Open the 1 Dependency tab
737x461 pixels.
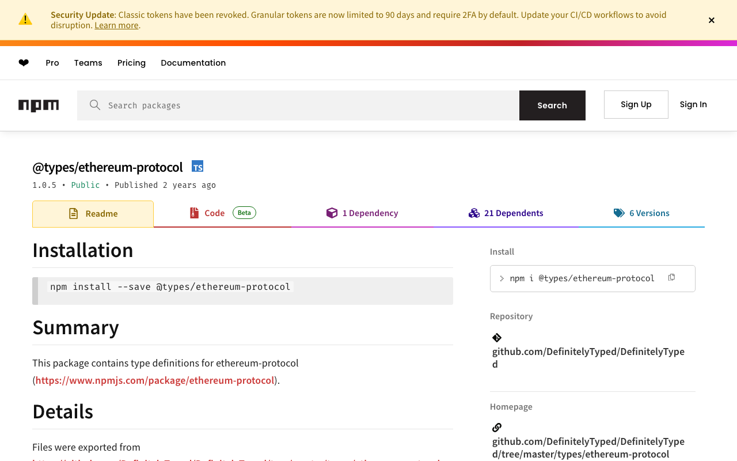coord(362,213)
